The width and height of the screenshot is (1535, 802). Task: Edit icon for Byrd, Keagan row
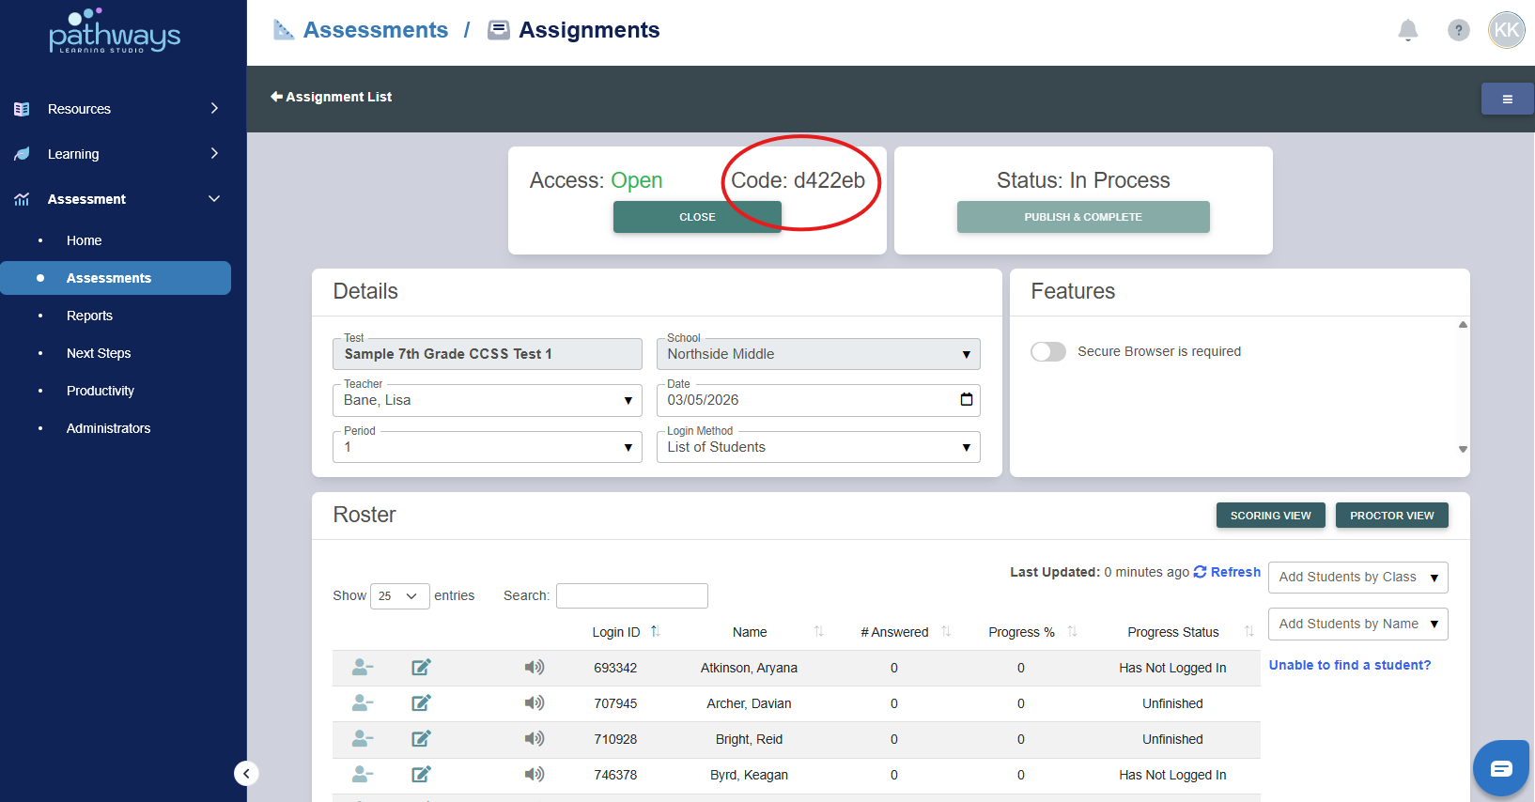(421, 774)
